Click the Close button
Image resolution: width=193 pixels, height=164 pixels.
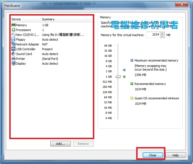[x=153, y=155]
